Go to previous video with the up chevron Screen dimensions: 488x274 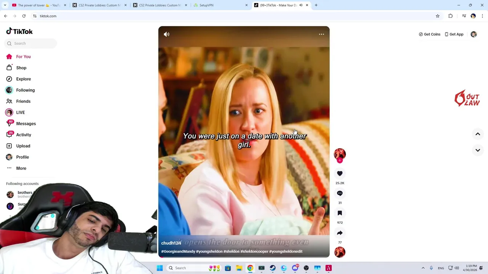click(x=478, y=134)
